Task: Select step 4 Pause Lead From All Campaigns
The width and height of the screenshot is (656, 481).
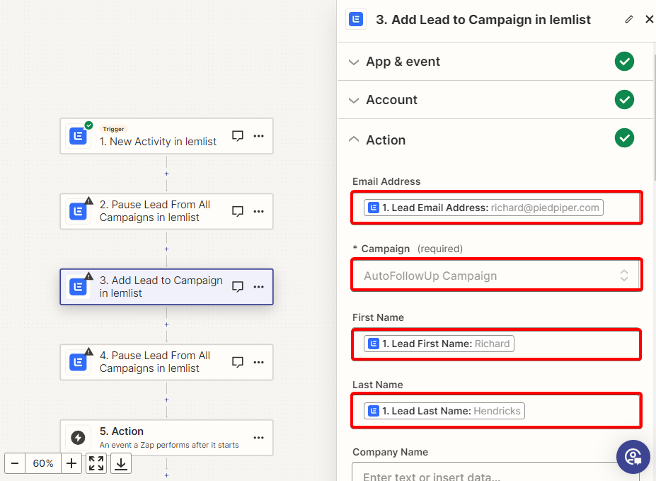Action: point(166,362)
